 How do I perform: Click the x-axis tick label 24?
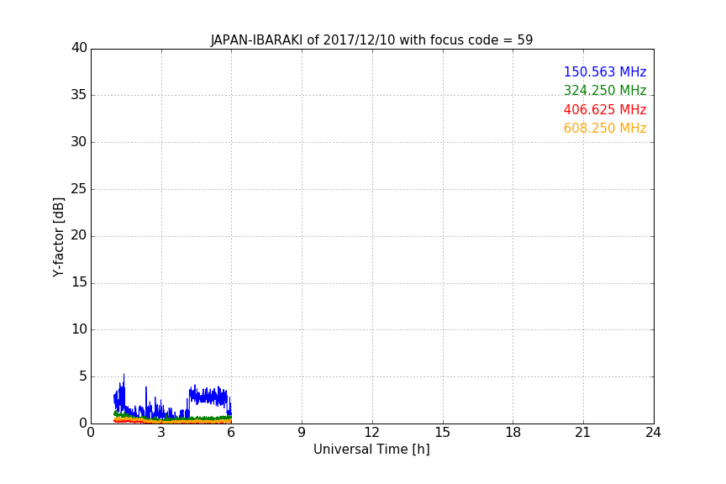pyautogui.click(x=653, y=433)
